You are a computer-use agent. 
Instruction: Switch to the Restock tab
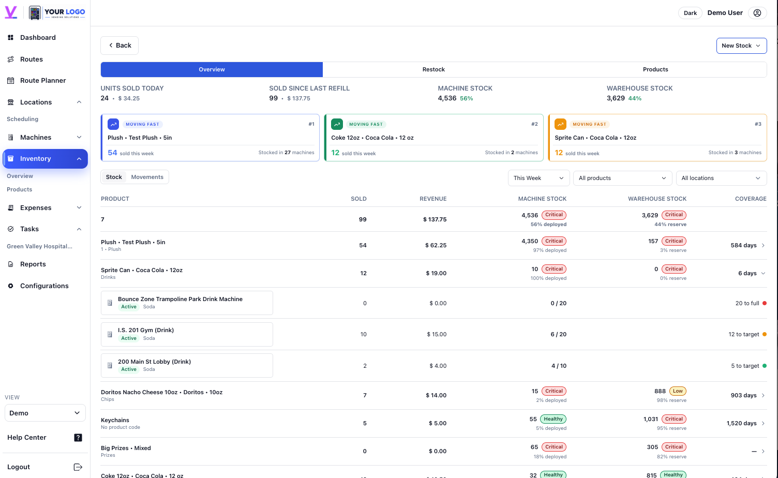pyautogui.click(x=433, y=69)
